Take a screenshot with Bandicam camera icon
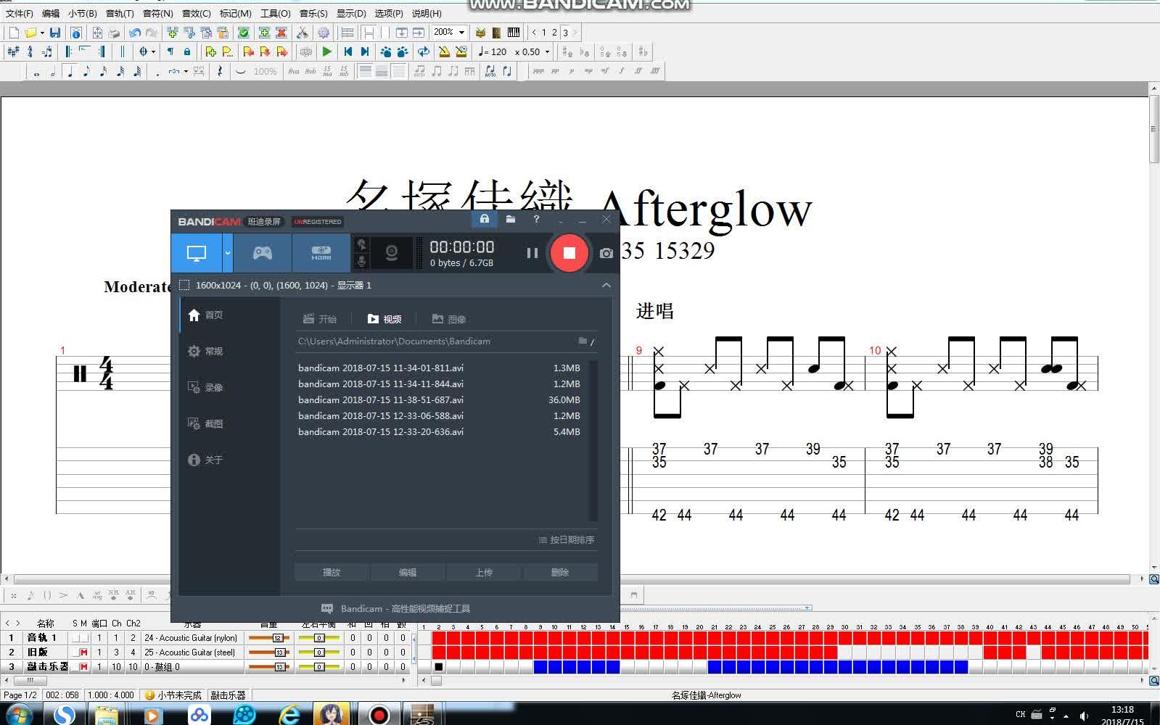This screenshot has width=1160, height=725. click(x=606, y=253)
